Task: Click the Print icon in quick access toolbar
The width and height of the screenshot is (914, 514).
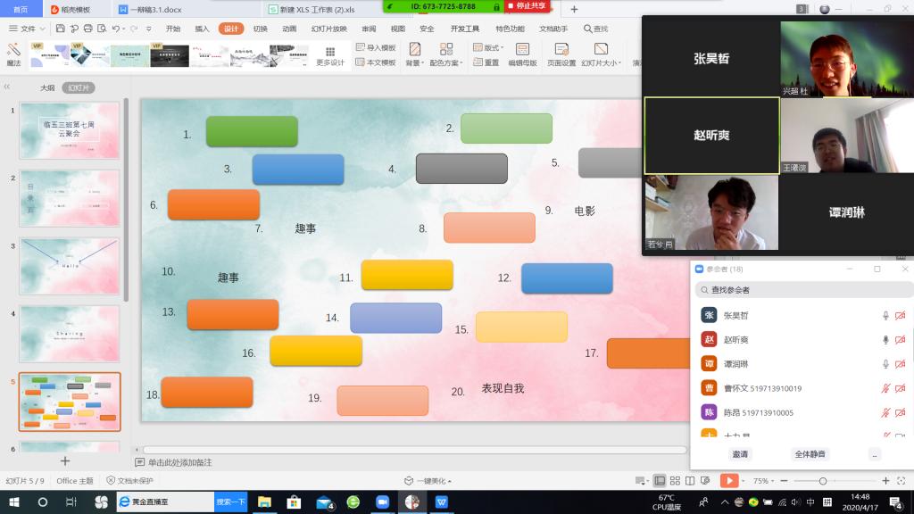Action: 88,29
